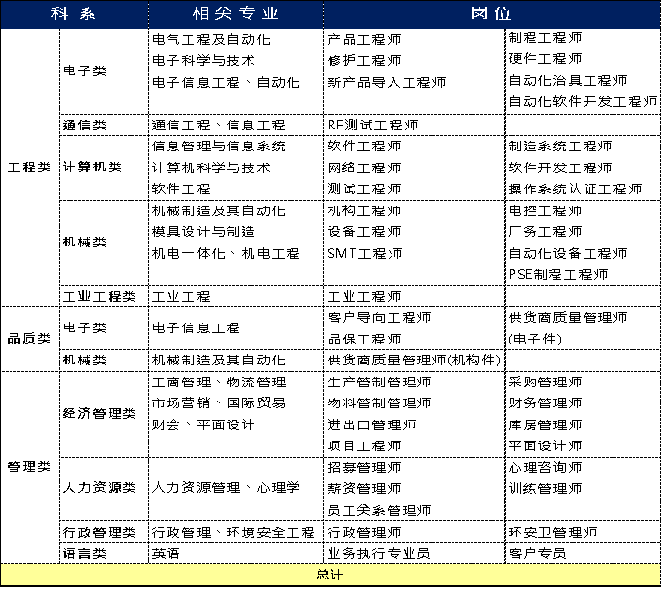Click 相关专业 cell directly above 总计 row
Screen dimensions: 663x589
click(235, 553)
